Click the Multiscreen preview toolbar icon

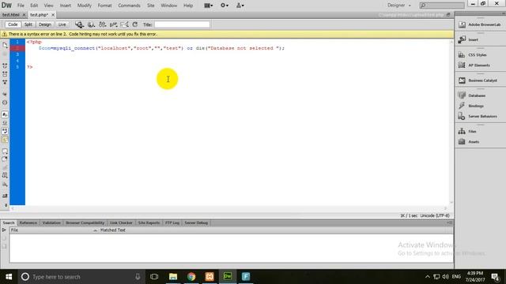79,24
